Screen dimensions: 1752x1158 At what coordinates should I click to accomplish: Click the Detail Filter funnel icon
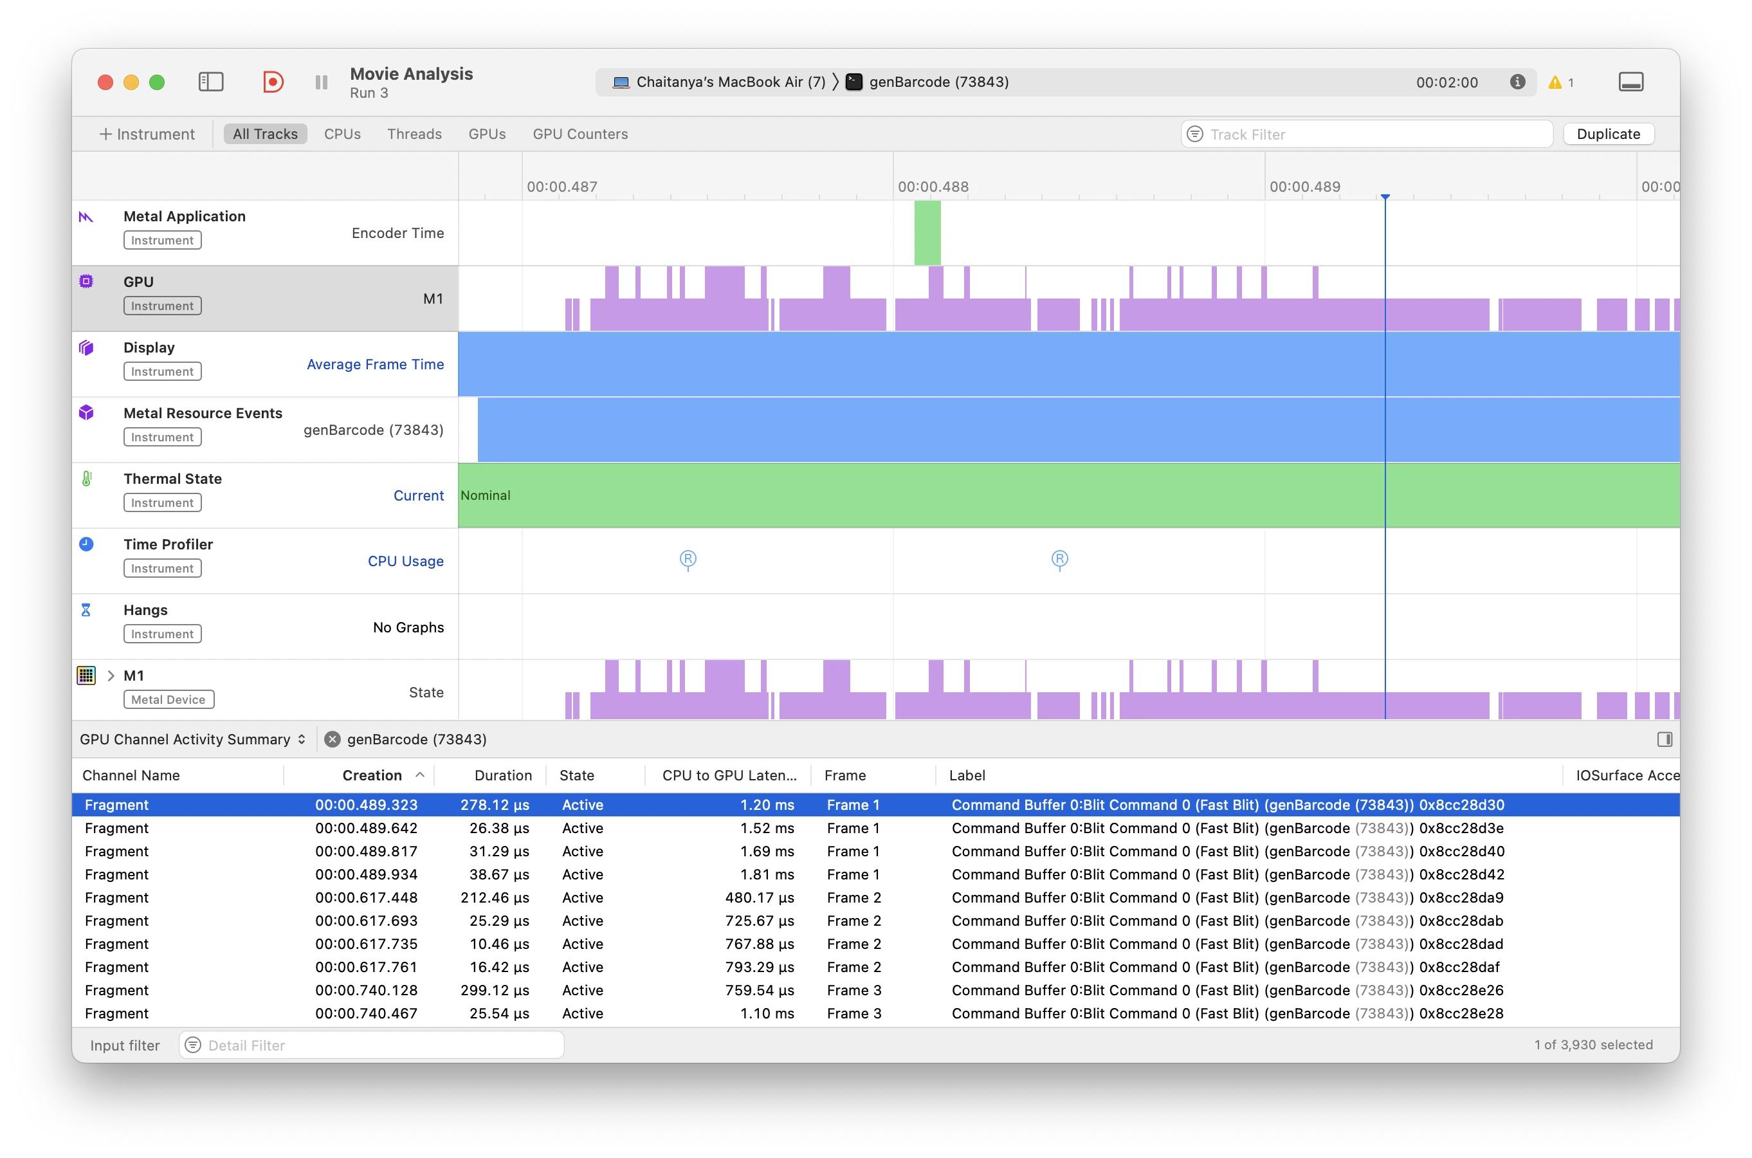193,1045
